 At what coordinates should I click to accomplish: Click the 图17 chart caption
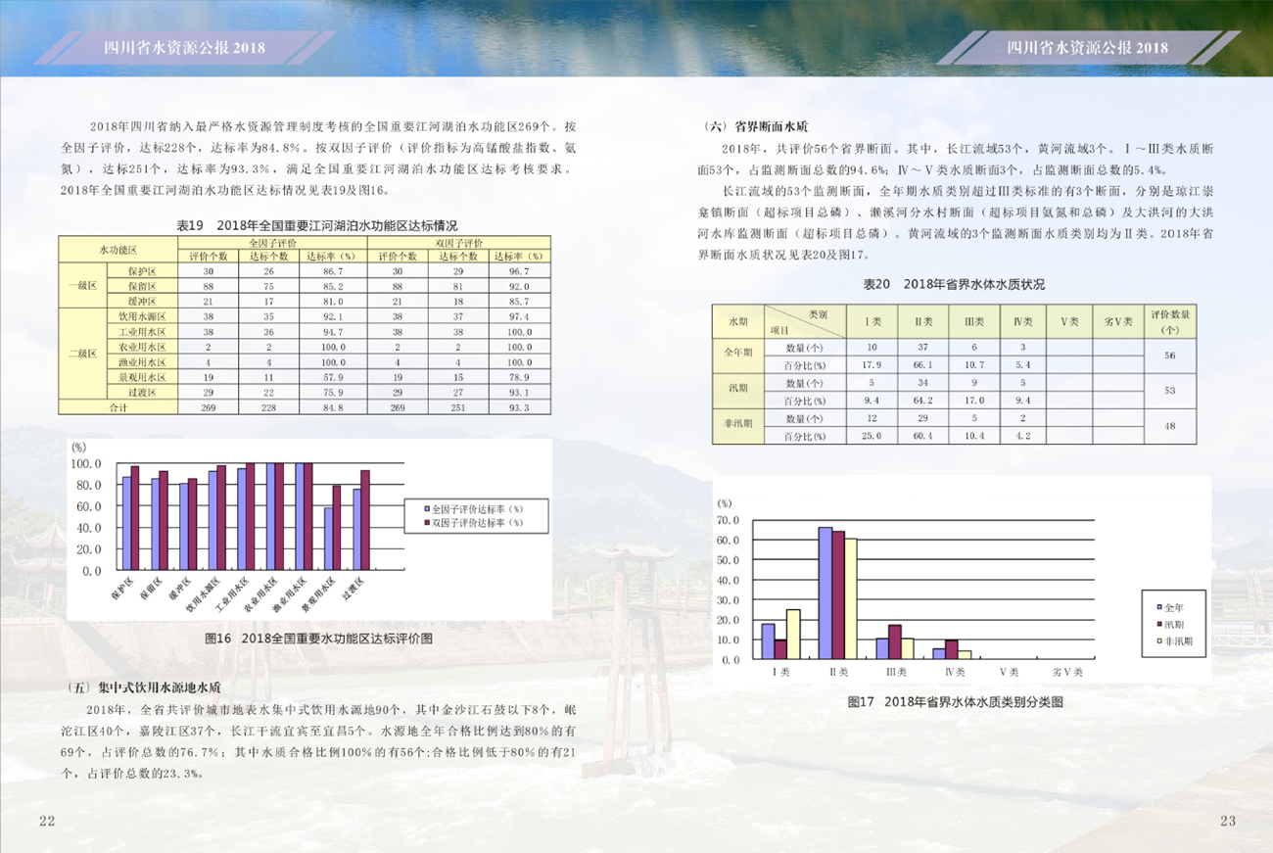[955, 702]
